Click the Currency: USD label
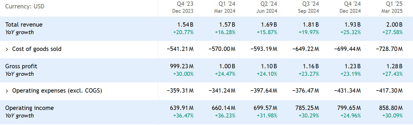Image resolution: width=413 pixels, height=125 pixels. tap(25, 6)
